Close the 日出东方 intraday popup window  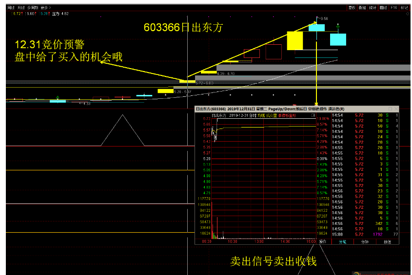click(395, 109)
